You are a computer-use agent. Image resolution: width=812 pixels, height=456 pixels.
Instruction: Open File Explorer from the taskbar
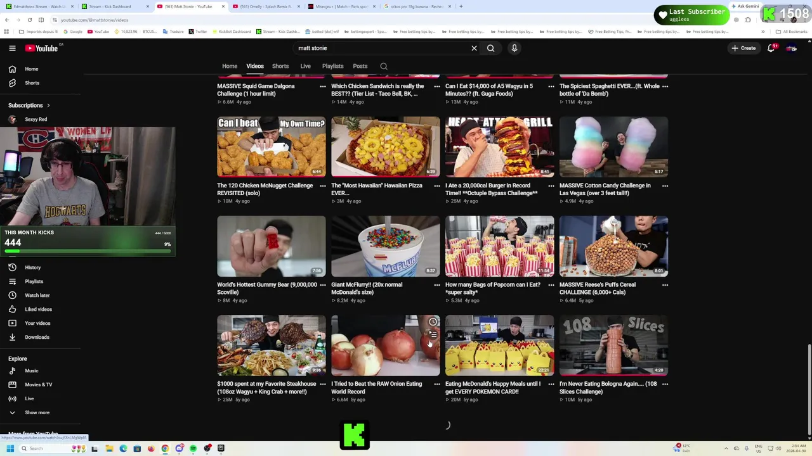pos(108,448)
